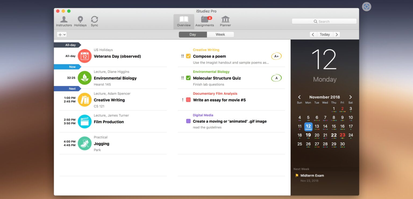Uncheck the Compose a poem assignment
413x199 pixels.
188,56
